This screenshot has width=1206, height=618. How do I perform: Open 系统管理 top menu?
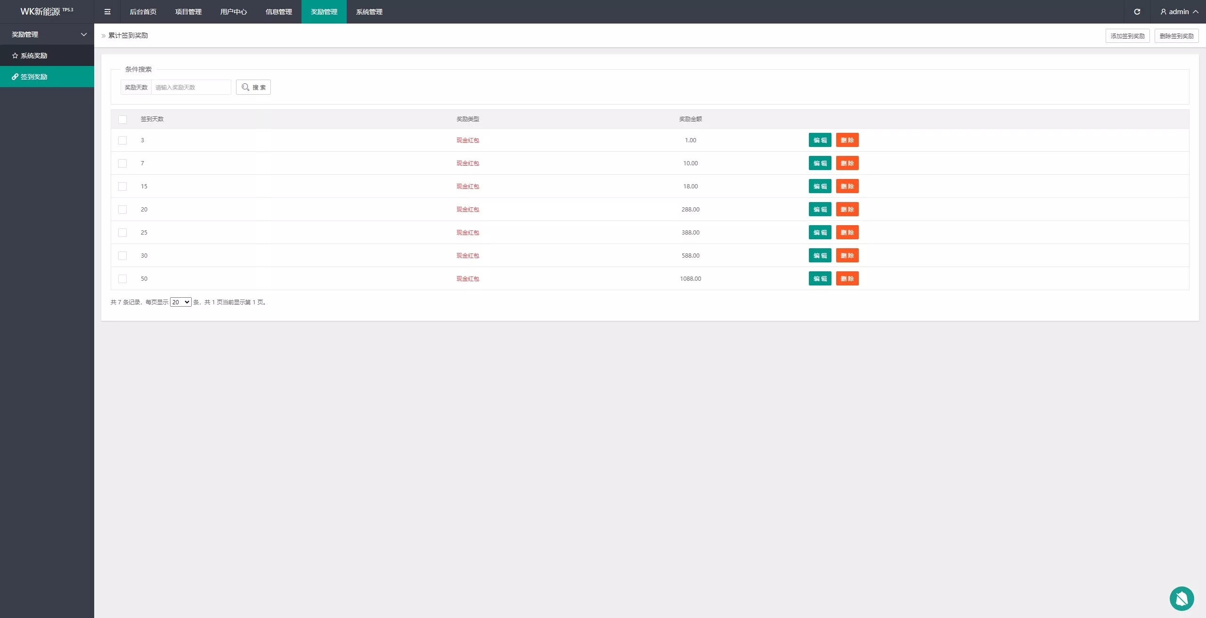(369, 12)
